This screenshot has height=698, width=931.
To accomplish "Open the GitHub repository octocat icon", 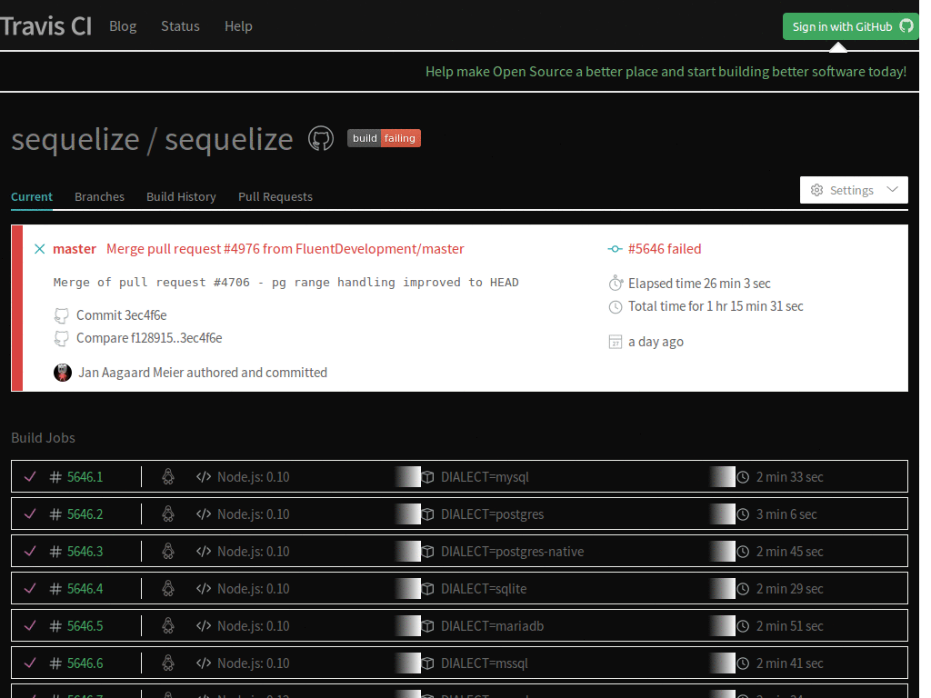I will [x=321, y=139].
